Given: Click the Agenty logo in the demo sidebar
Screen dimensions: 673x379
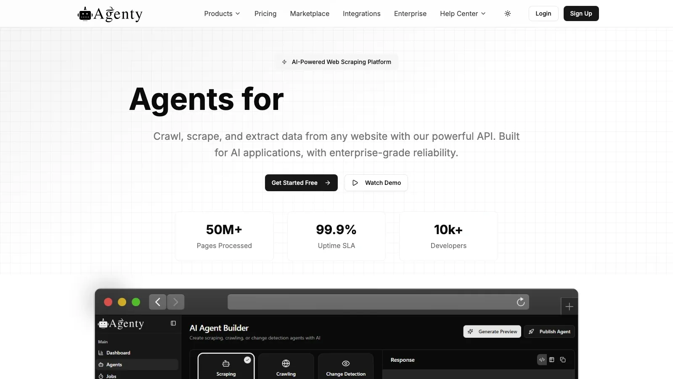Looking at the screenshot, I should [121, 323].
